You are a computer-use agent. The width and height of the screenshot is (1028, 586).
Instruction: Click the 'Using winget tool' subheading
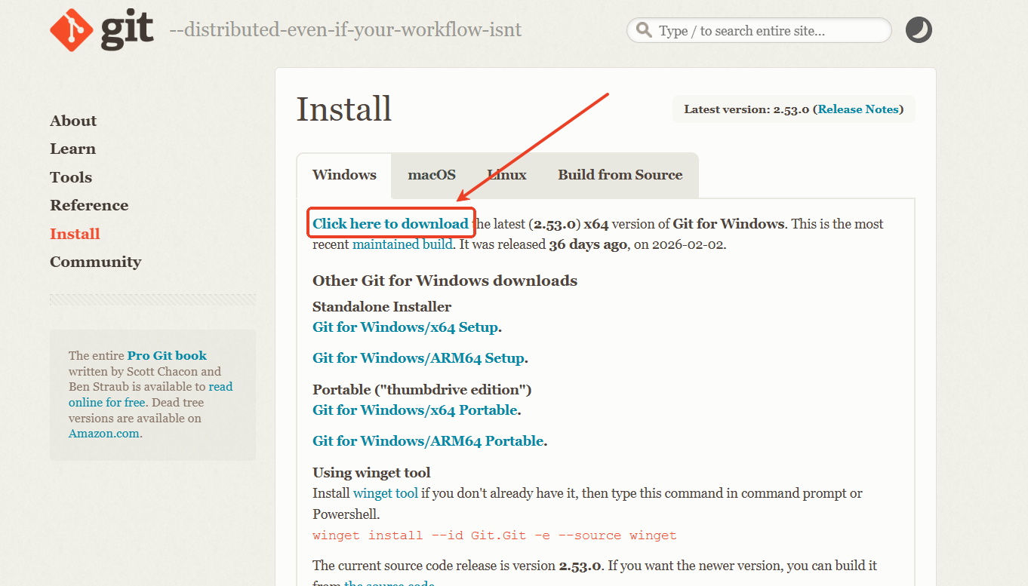pyautogui.click(x=371, y=473)
